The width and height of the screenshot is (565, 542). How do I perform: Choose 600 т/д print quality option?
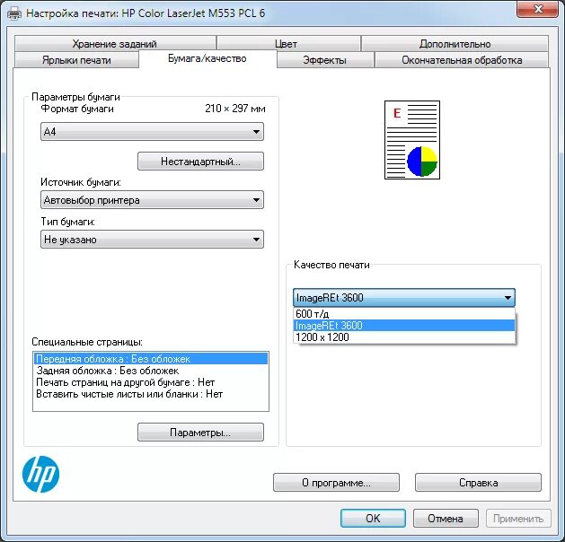coord(404,314)
